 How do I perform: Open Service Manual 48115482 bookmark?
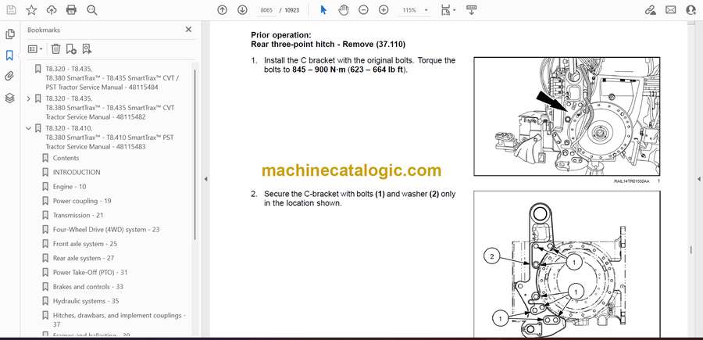(110, 108)
